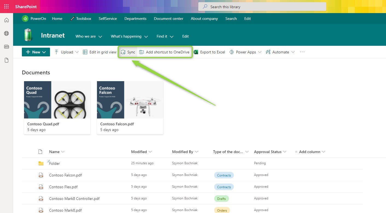
Task: Open the Contoso Falcon.pdf thumbnail card
Action: coord(130,99)
